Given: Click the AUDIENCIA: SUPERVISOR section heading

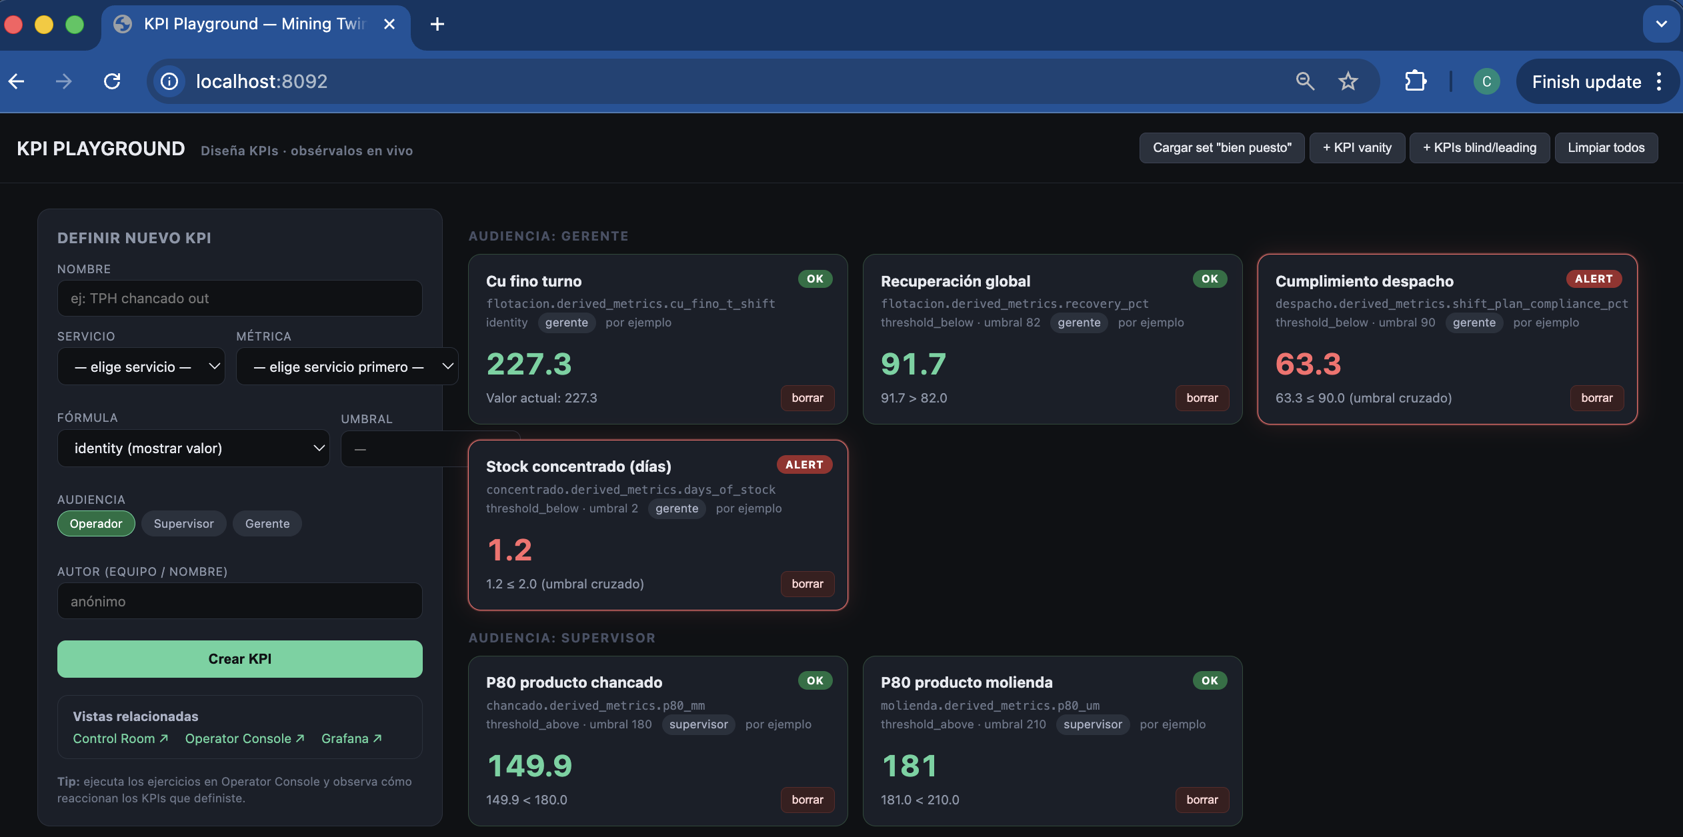Looking at the screenshot, I should [561, 638].
